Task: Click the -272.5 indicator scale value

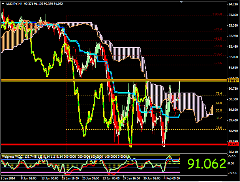Action: point(232,173)
